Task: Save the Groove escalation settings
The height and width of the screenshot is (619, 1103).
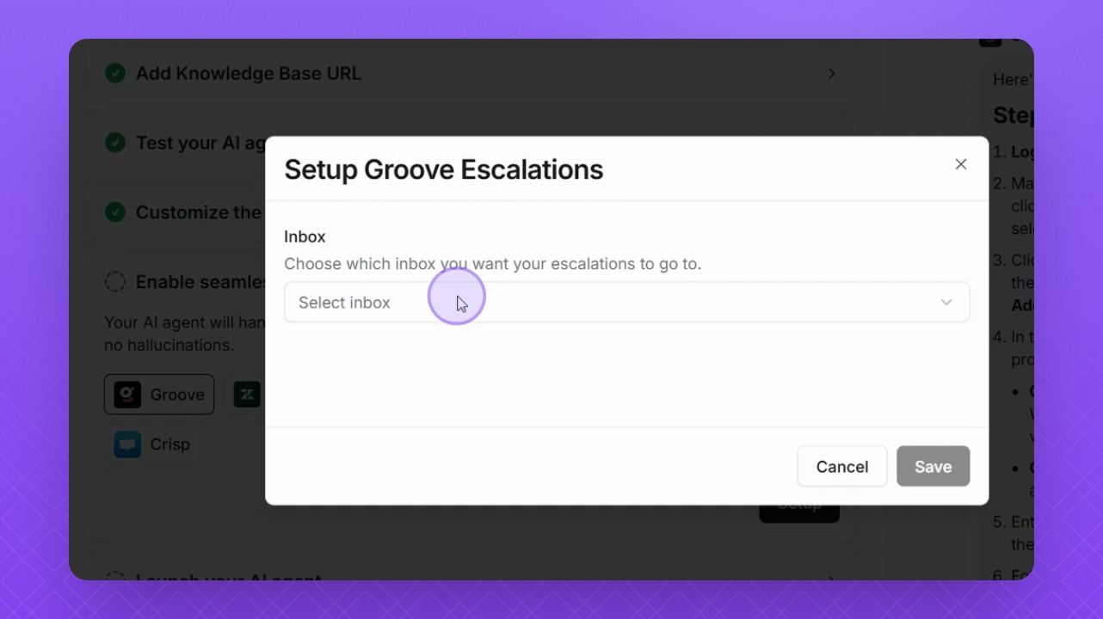Action: [933, 467]
